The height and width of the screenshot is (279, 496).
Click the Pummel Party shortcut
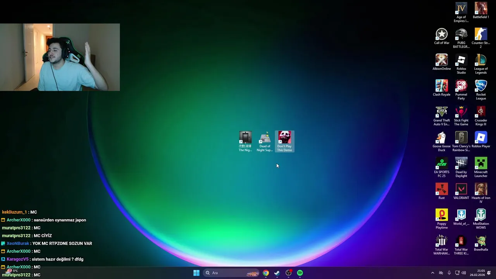[461, 90]
